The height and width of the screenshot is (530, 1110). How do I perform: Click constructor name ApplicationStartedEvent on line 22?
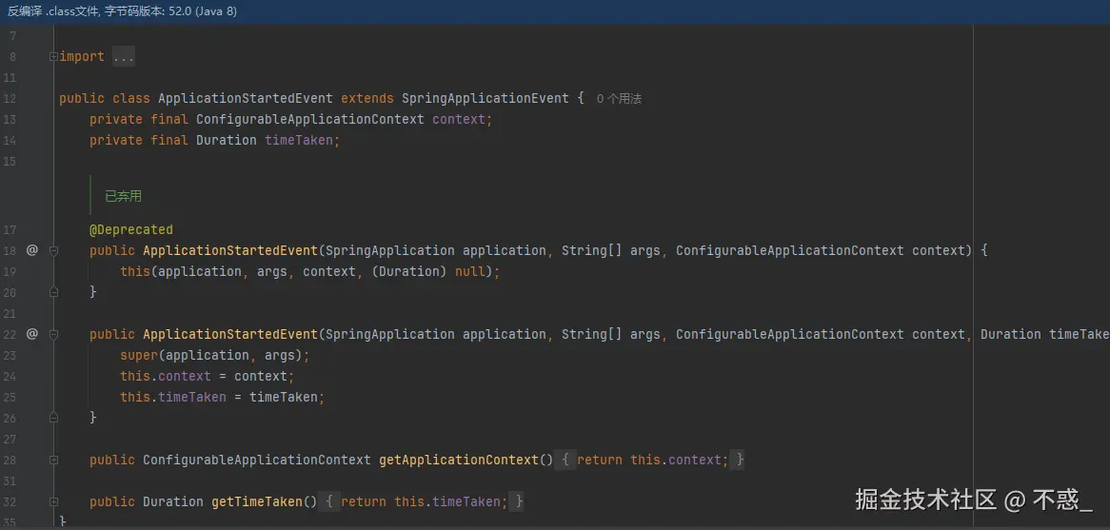point(230,334)
